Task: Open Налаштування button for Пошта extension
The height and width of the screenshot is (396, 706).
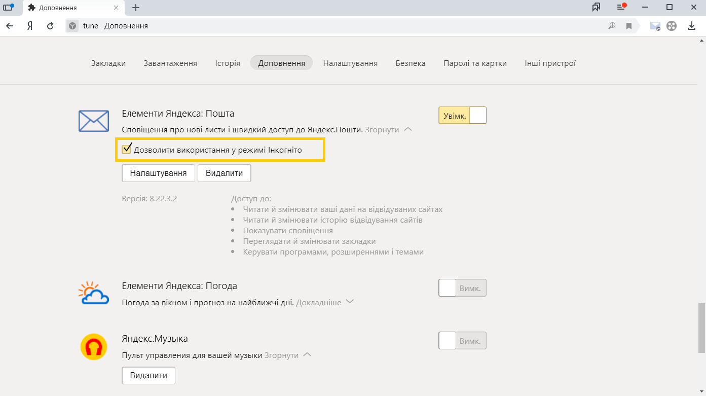Action: pos(158,173)
